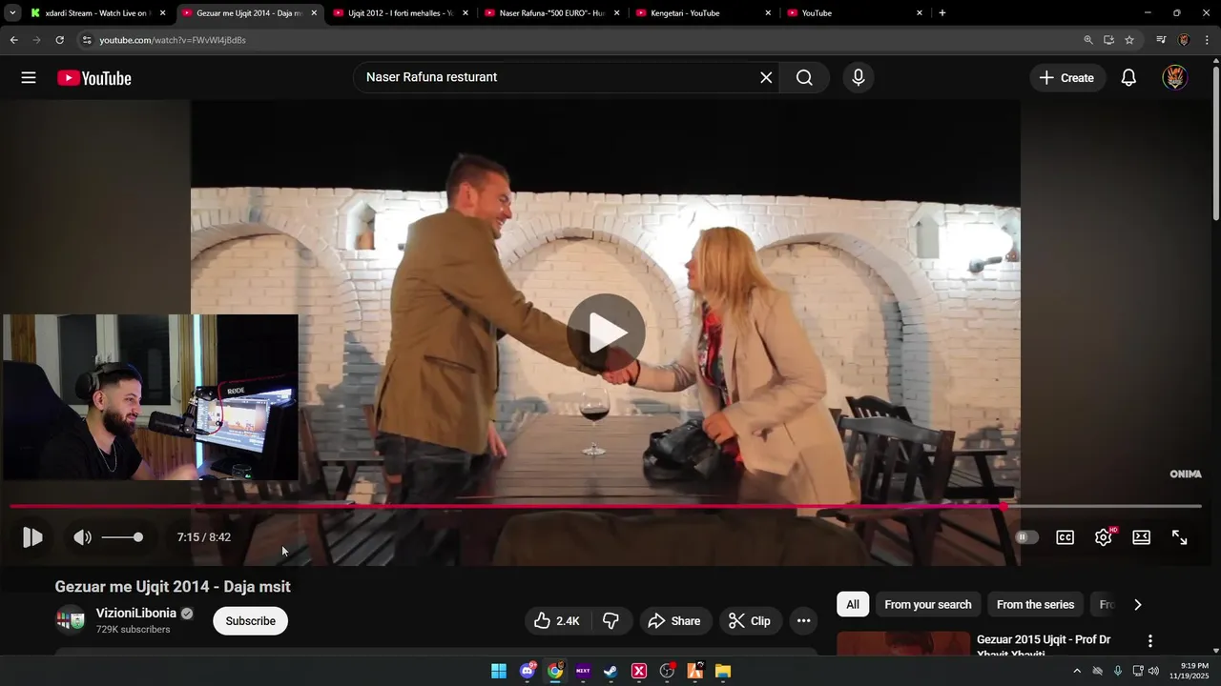Go to the YouTube home logo
The image size is (1221, 686).
94,78
